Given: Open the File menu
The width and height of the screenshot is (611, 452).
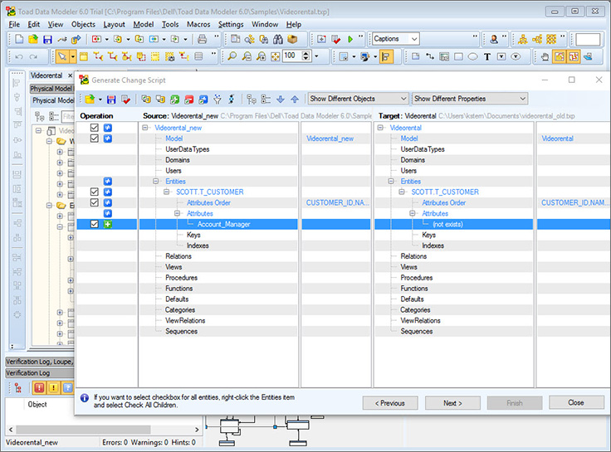Looking at the screenshot, I should (x=14, y=24).
